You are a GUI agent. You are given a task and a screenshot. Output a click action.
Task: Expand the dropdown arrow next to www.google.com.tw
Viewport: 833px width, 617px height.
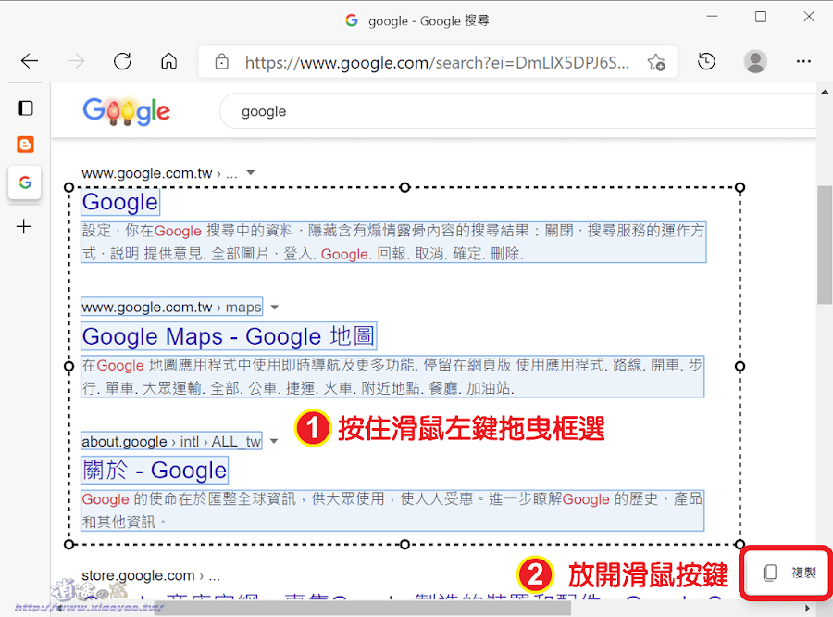click(251, 171)
